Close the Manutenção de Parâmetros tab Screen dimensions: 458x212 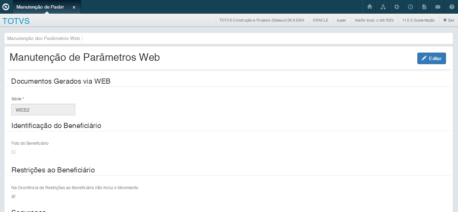74,7
